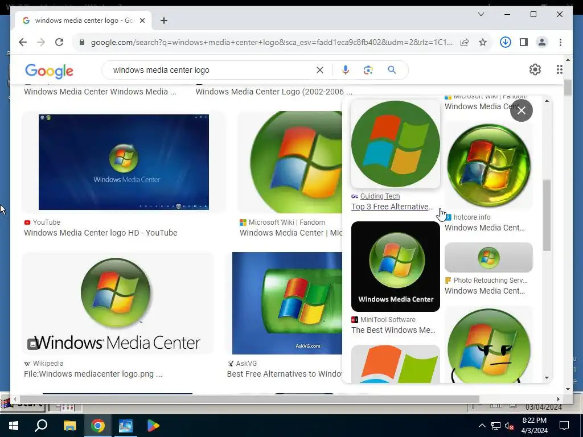
Task: Open Microsoft Wiki Fandom logo thumbnail
Action: (291, 162)
